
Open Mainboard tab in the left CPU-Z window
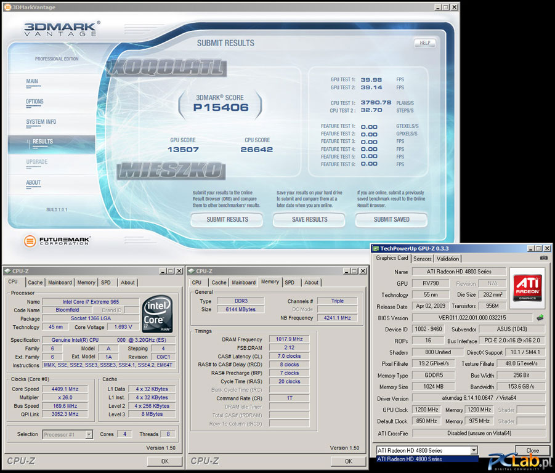(60, 283)
